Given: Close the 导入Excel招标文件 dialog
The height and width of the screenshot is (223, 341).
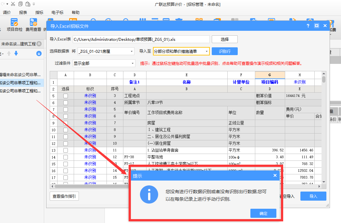Looking at the screenshot, I should [325, 26].
